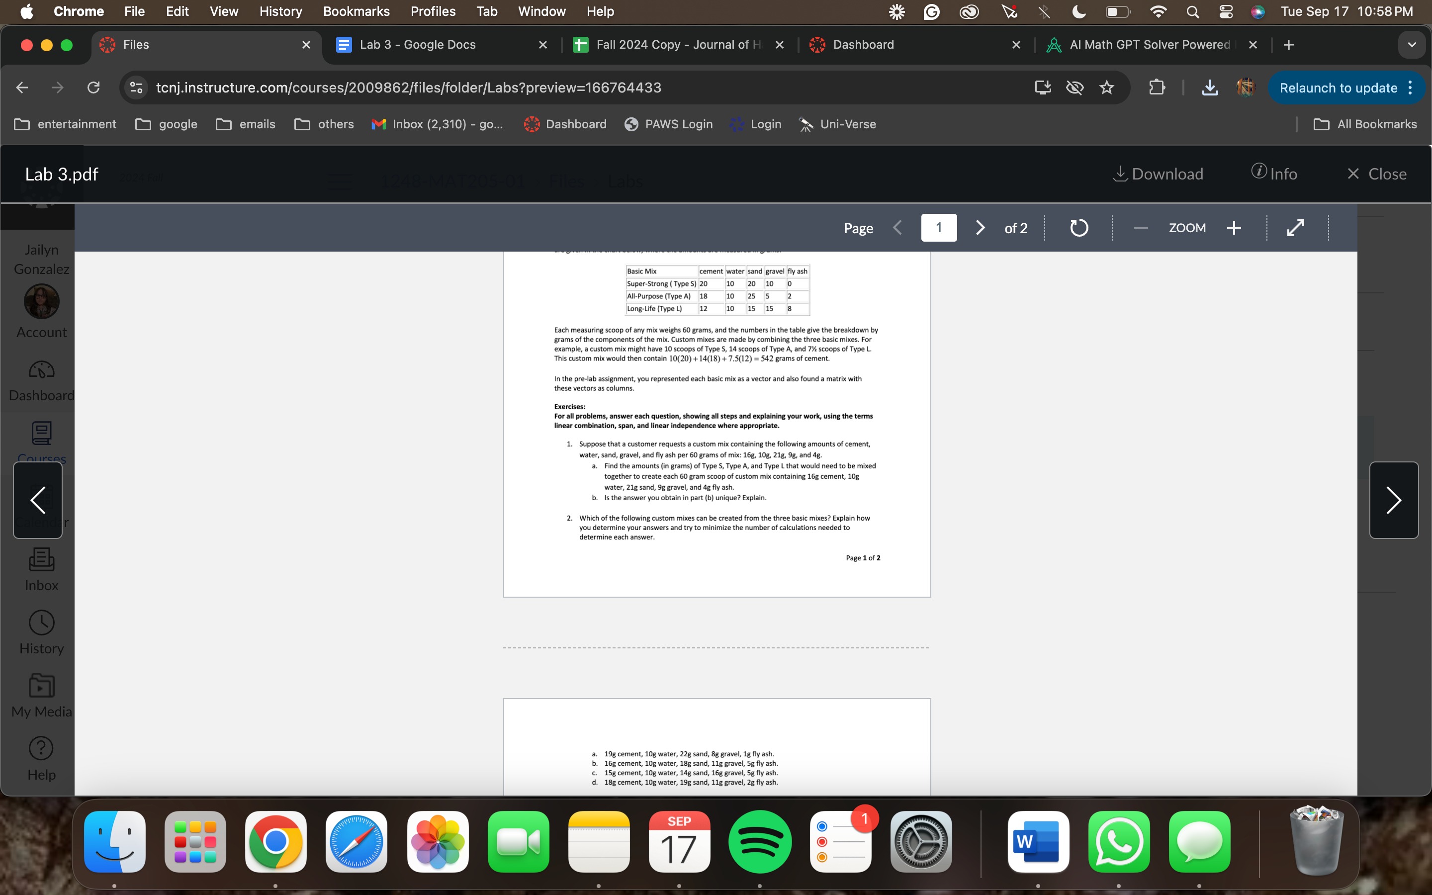Switch to the AI Math GPT Solver tab
Screen dimensions: 1432x895
pyautogui.click(x=1151, y=44)
